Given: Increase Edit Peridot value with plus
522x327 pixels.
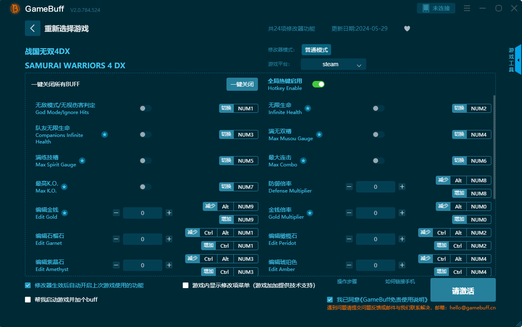Looking at the screenshot, I should [x=402, y=239].
